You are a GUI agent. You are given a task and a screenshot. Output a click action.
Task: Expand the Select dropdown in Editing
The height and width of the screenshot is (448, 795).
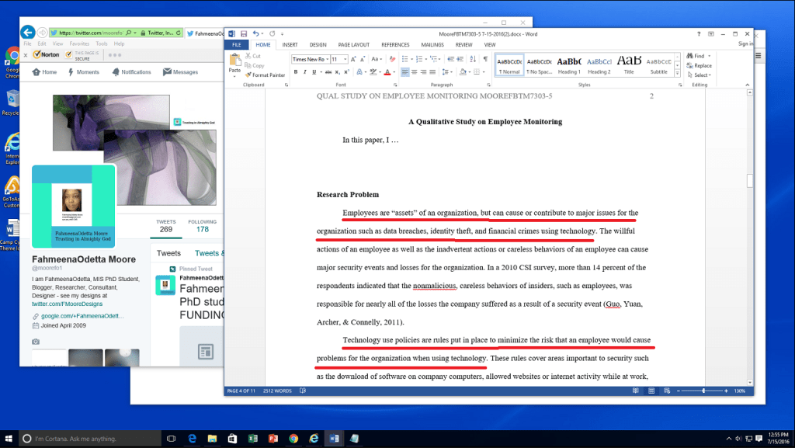click(x=701, y=75)
